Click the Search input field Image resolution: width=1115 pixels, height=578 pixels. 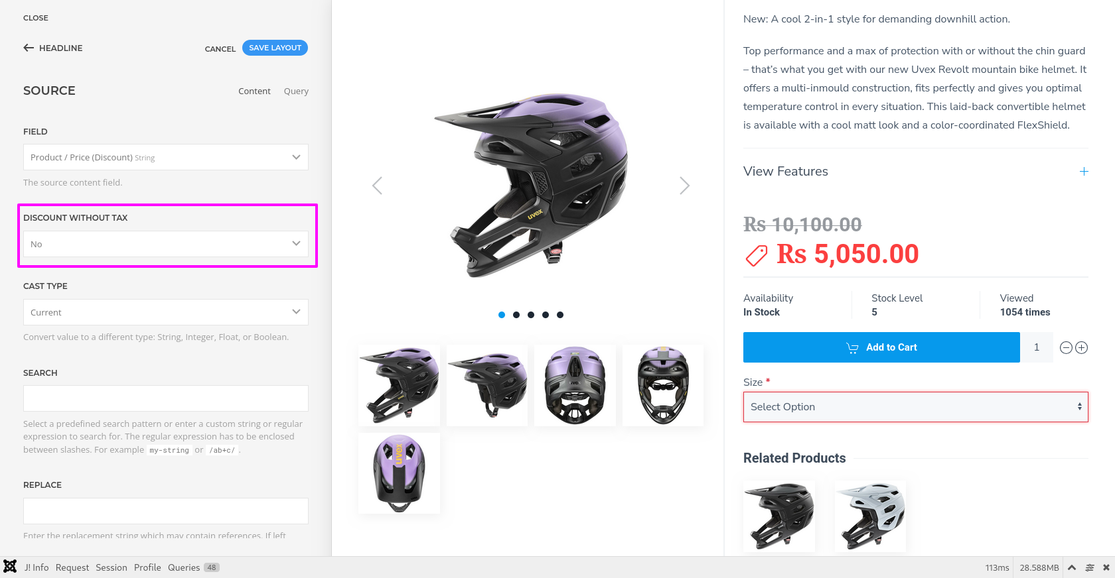[x=166, y=398]
